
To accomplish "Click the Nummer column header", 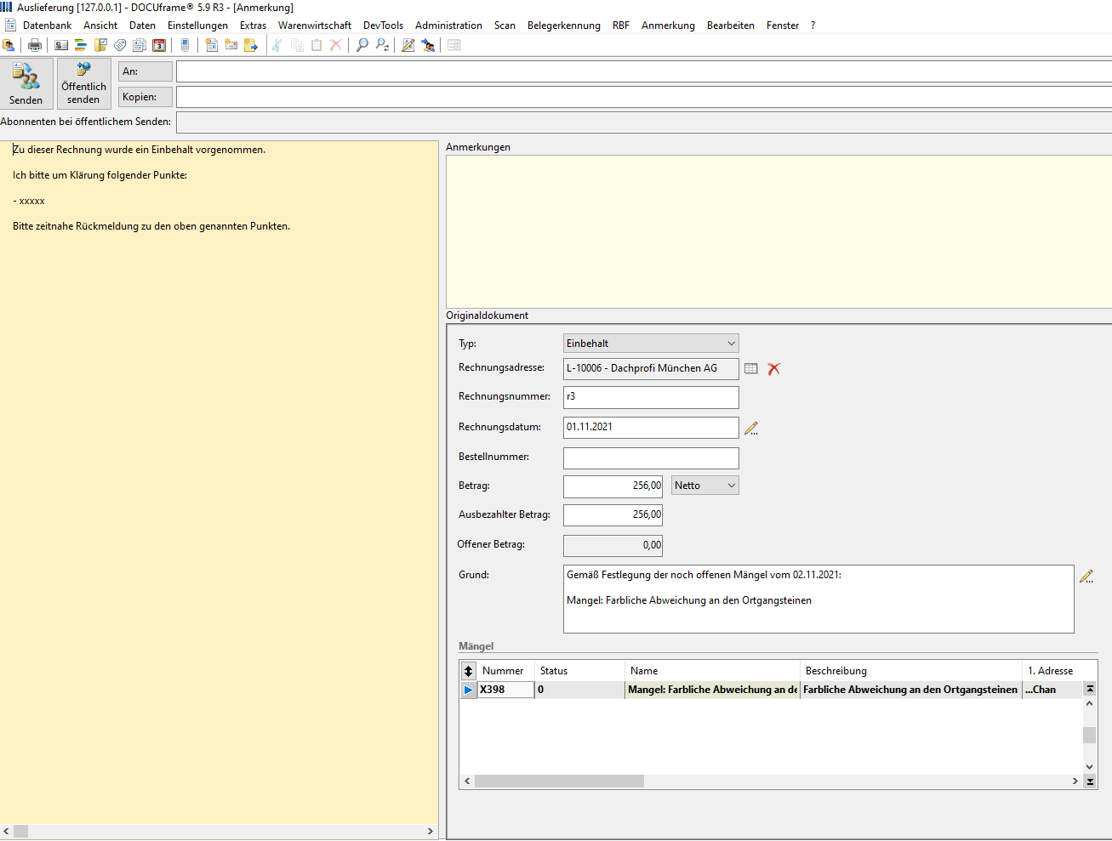I will pos(505,671).
